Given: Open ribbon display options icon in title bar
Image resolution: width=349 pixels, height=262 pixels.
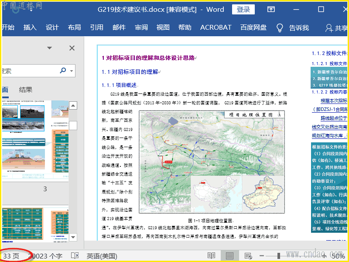Looking at the screenshot, I should coord(271,9).
